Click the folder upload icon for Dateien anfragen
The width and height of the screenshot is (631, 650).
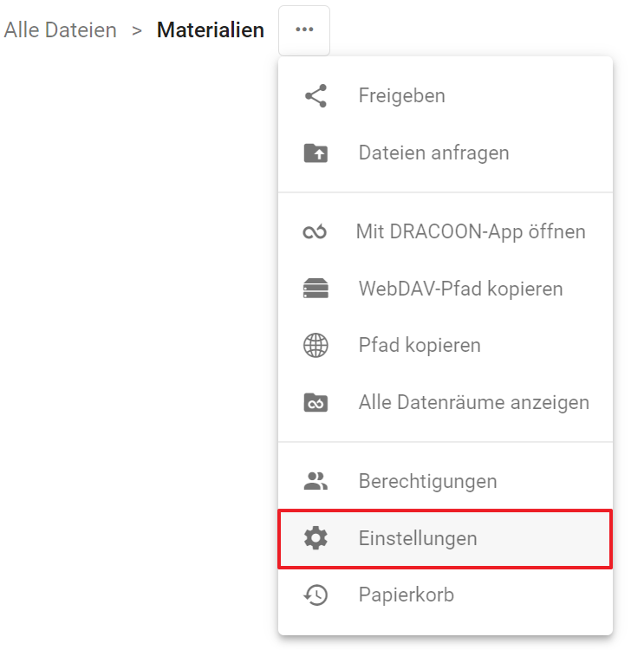pyautogui.click(x=315, y=153)
